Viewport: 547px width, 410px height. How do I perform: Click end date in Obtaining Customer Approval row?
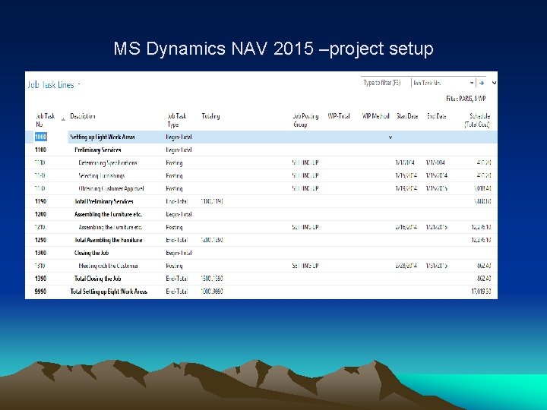coord(436,188)
